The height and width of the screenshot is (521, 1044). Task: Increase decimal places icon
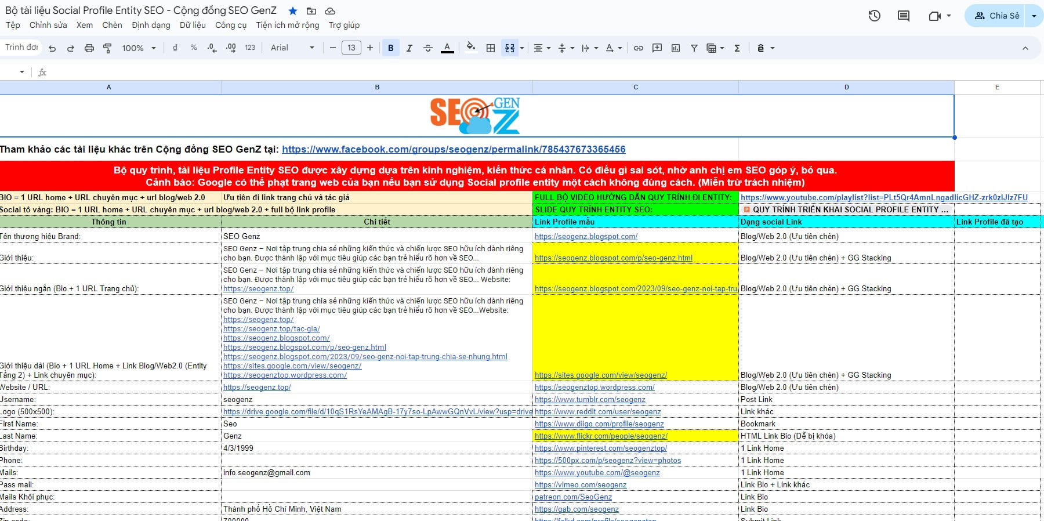coord(231,48)
